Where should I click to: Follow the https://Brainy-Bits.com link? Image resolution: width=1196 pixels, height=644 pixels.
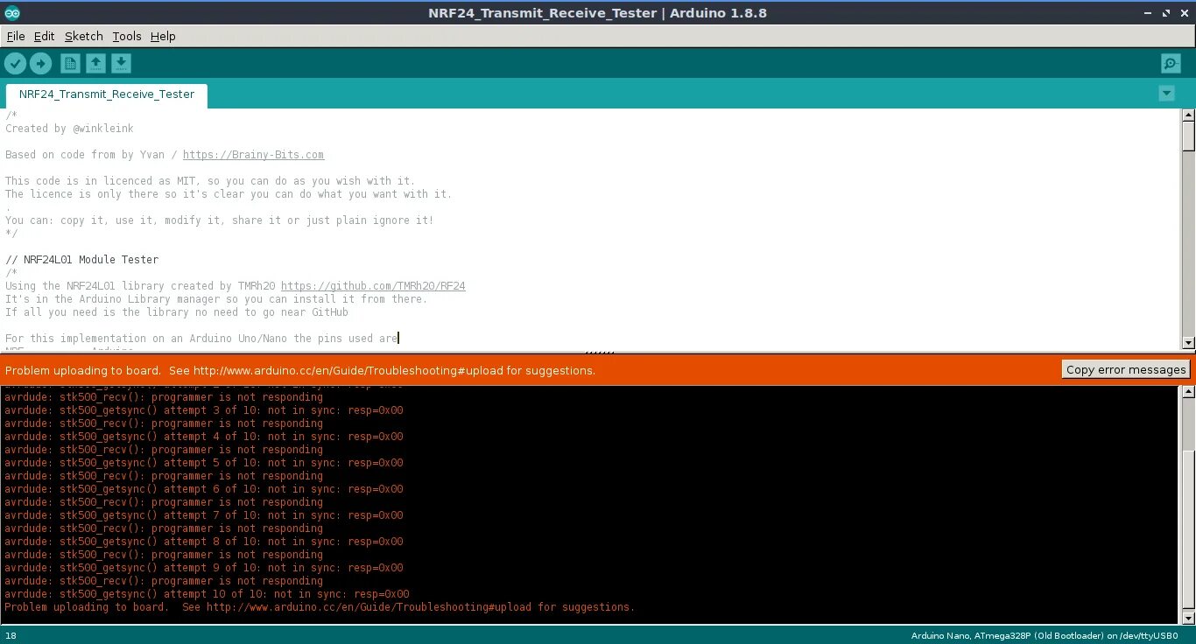pos(253,155)
